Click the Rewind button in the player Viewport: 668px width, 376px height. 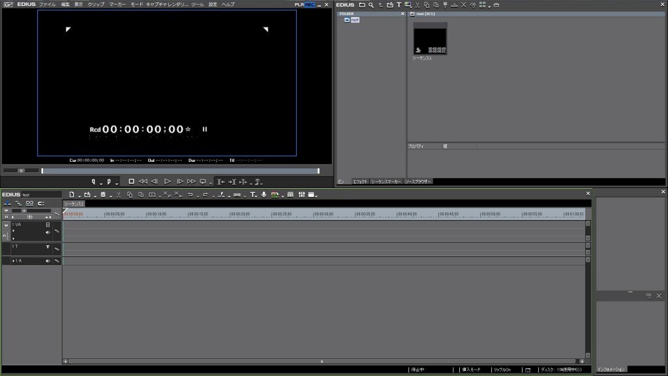[143, 181]
